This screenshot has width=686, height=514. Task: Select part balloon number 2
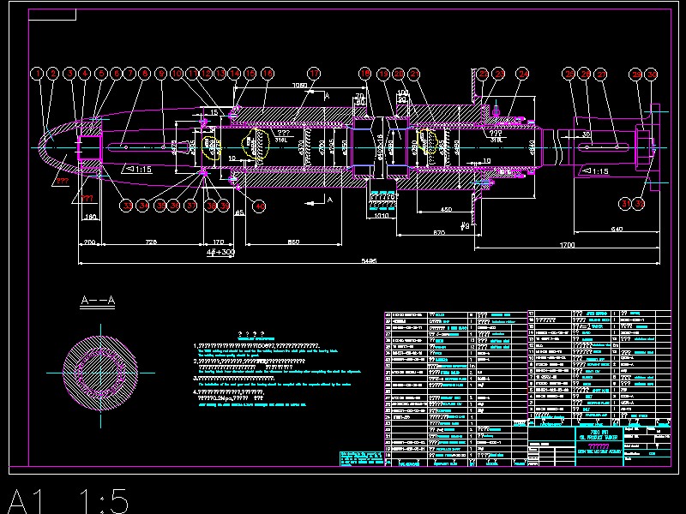pyautogui.click(x=53, y=74)
